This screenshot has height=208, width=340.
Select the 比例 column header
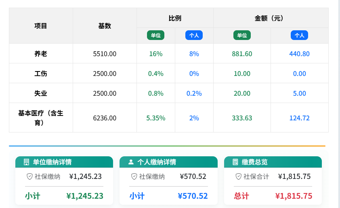[175, 18]
